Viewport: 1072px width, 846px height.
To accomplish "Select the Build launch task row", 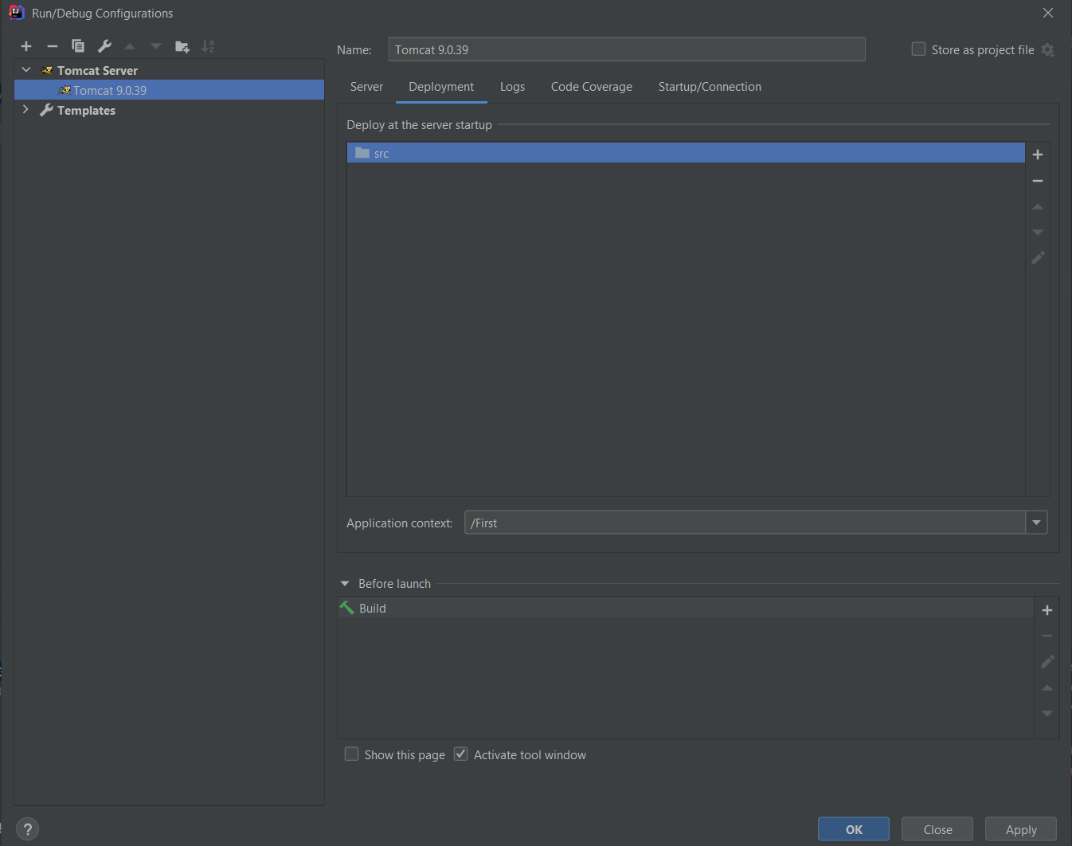I will click(x=686, y=608).
